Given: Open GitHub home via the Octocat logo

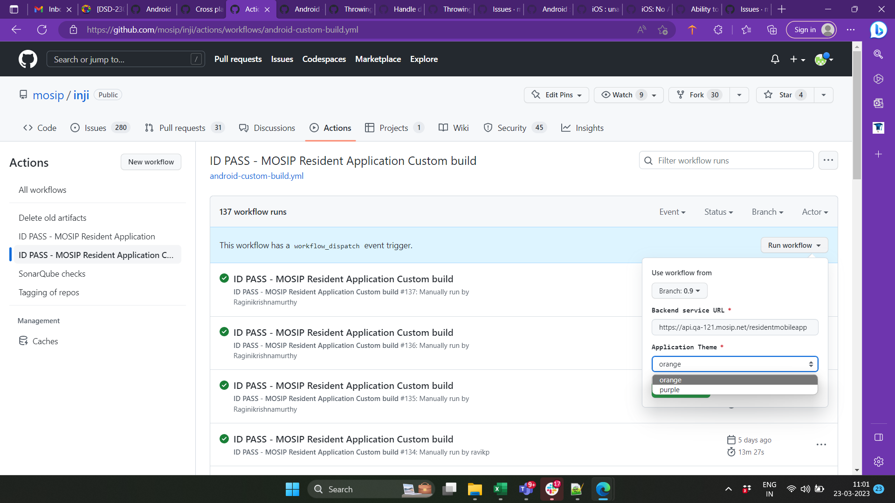Looking at the screenshot, I should point(28,59).
